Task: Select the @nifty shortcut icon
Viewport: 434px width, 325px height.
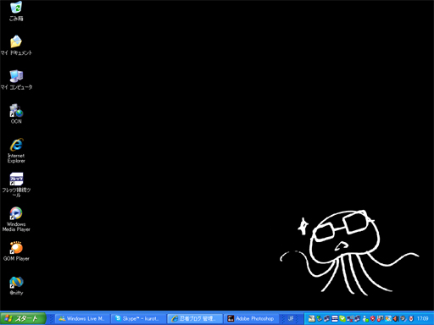Action: [16, 285]
